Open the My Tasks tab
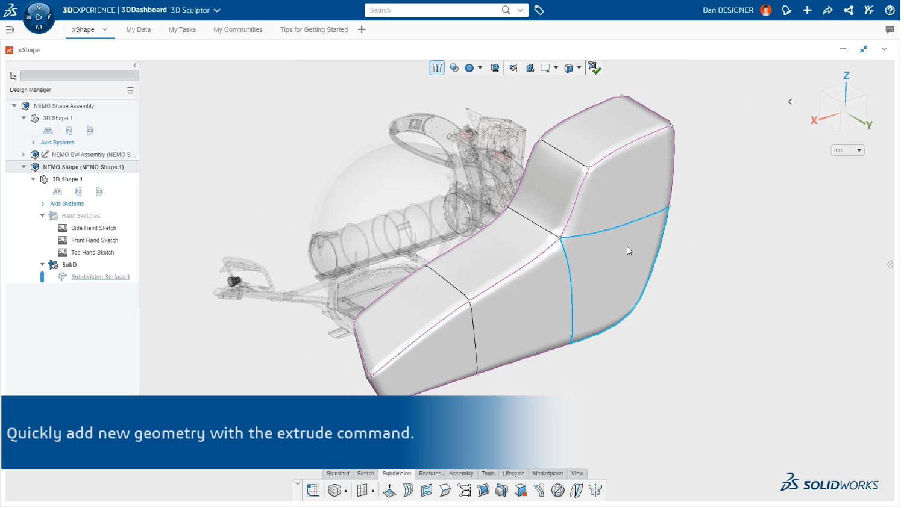The width and height of the screenshot is (904, 508). click(182, 29)
